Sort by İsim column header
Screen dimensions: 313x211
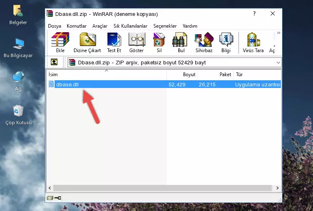[x=107, y=75]
